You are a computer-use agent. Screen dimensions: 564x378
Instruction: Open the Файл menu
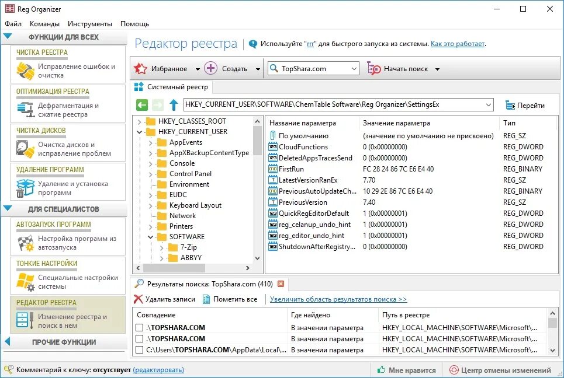(x=13, y=24)
